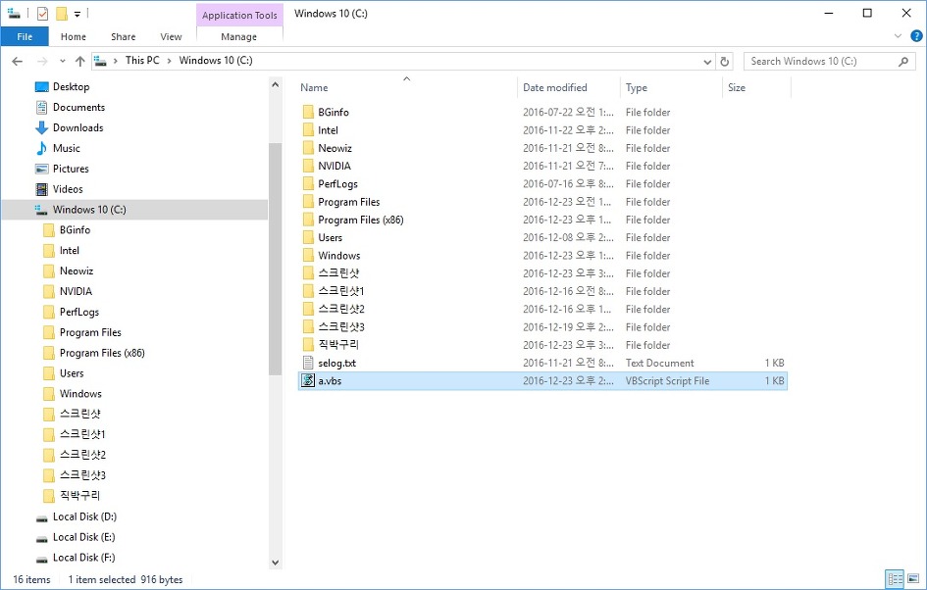
Task: Sort by the Name column header
Action: pos(314,87)
